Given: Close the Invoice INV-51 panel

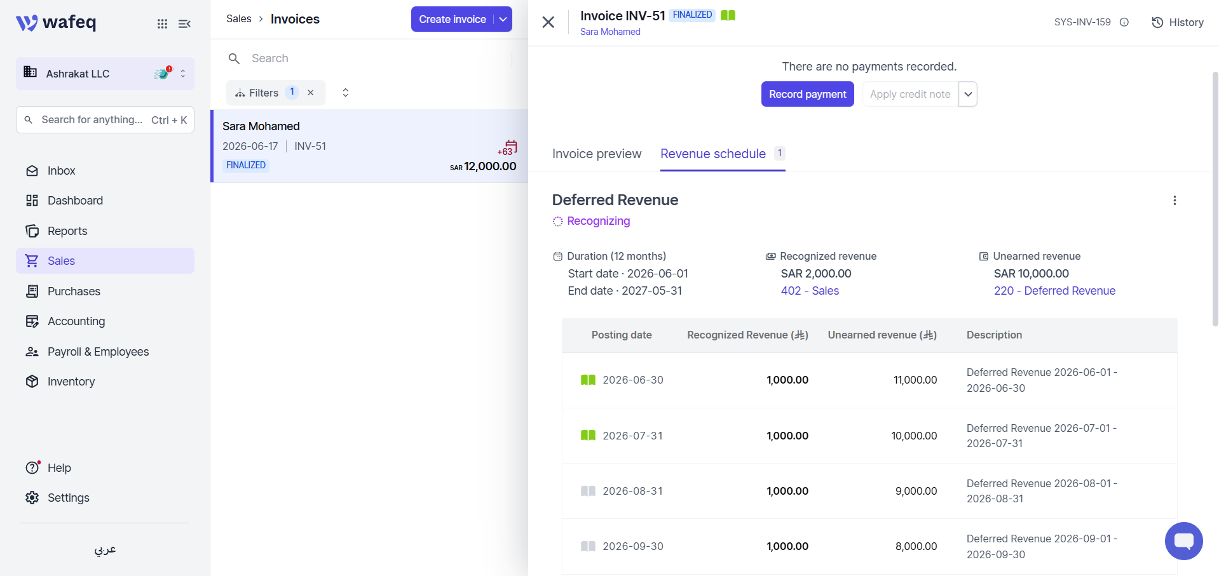Looking at the screenshot, I should (548, 22).
